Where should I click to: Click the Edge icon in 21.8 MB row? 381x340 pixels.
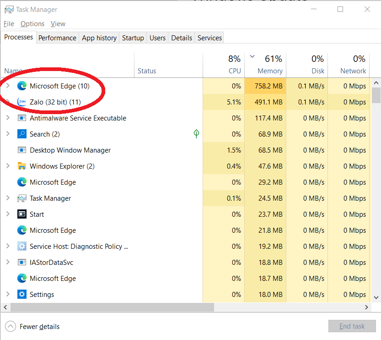[22, 230]
